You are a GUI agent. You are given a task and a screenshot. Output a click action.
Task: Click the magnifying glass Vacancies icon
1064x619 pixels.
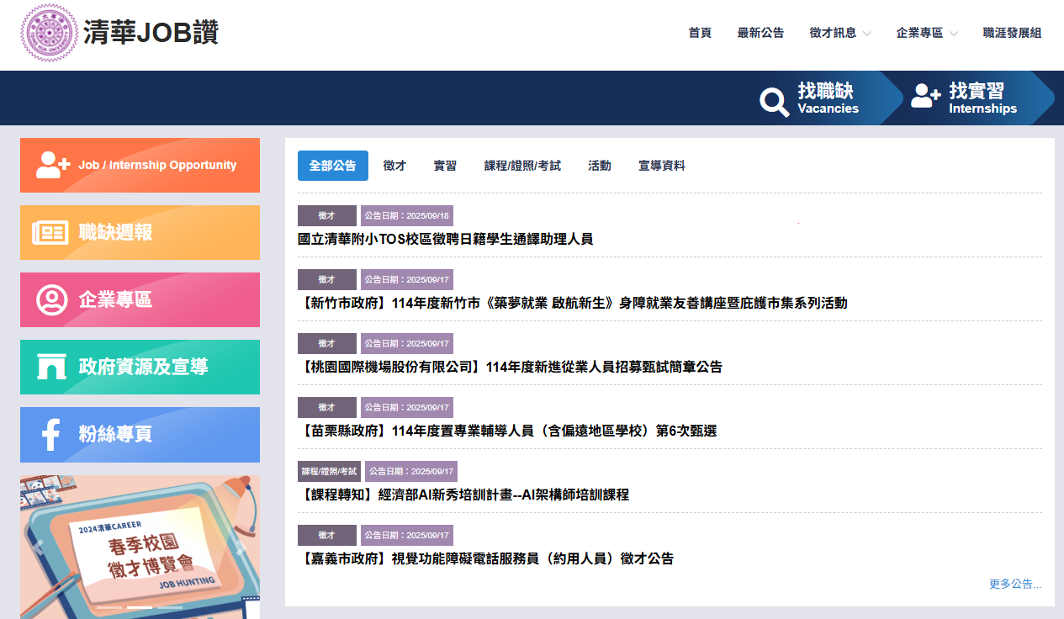click(774, 101)
